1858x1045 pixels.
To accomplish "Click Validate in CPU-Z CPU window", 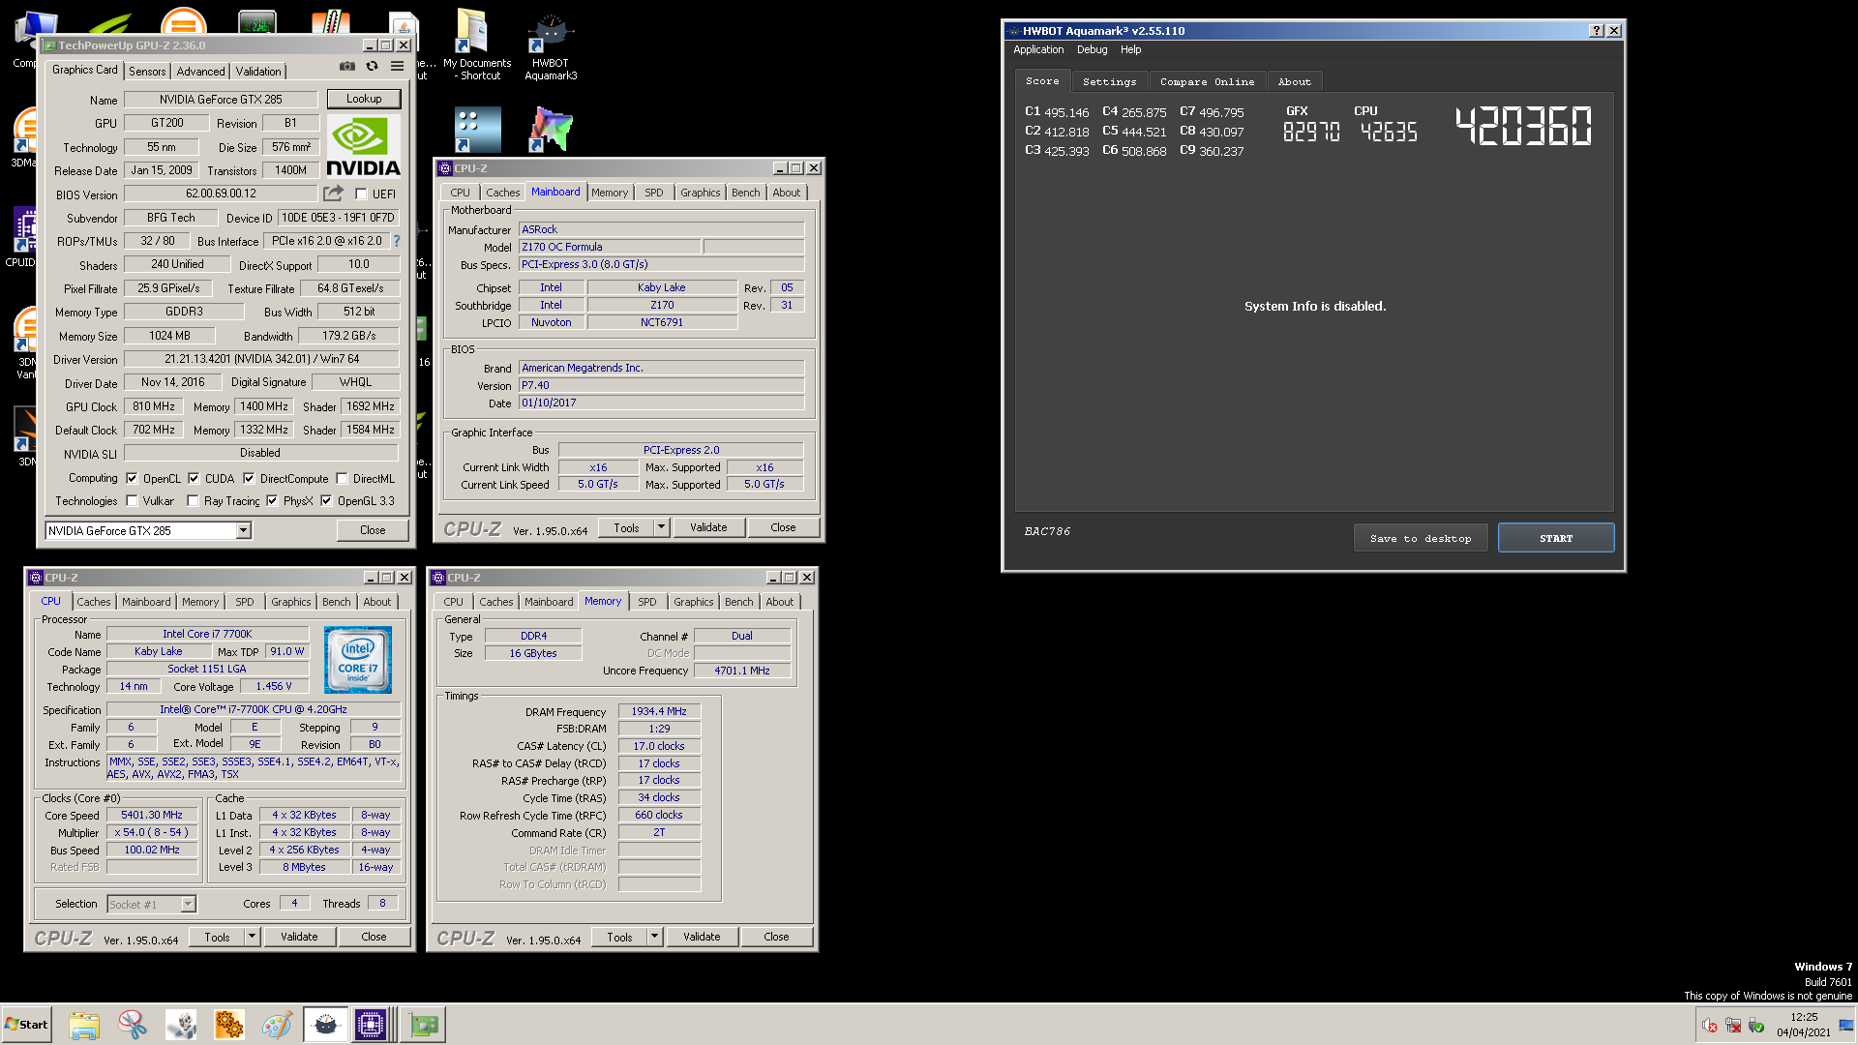I will pos(299,937).
